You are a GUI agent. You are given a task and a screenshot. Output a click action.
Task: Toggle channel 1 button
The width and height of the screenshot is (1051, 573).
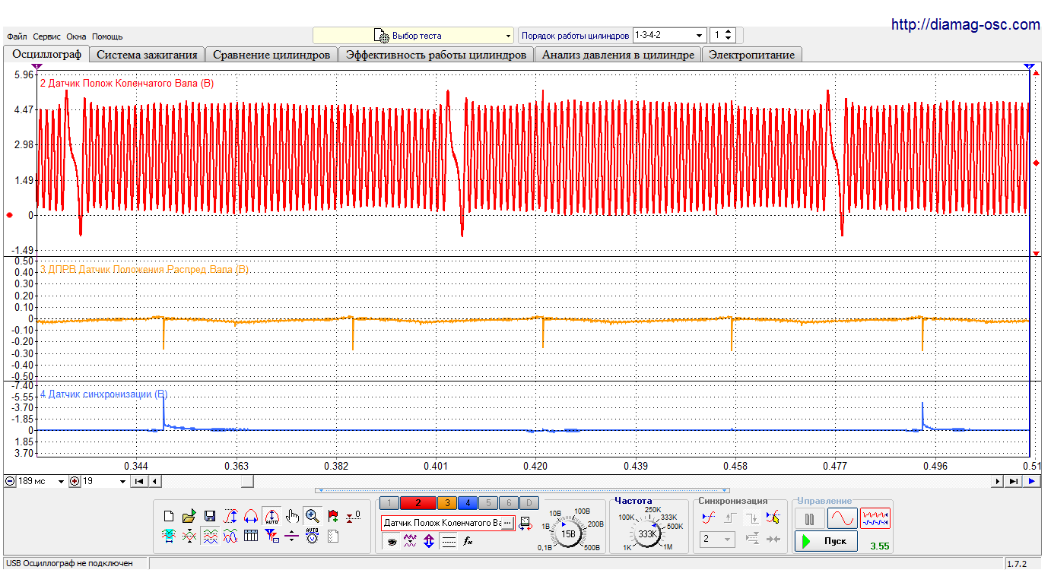point(389,503)
